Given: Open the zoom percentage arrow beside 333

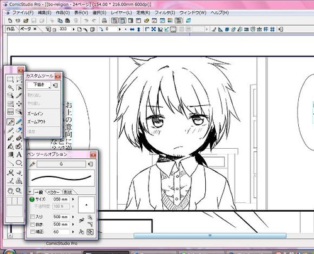Looking at the screenshot, I should tap(74, 29).
